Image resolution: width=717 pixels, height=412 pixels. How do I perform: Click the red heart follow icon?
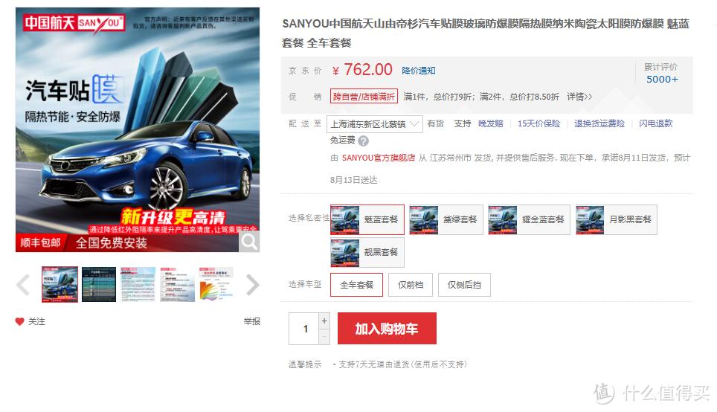point(19,321)
